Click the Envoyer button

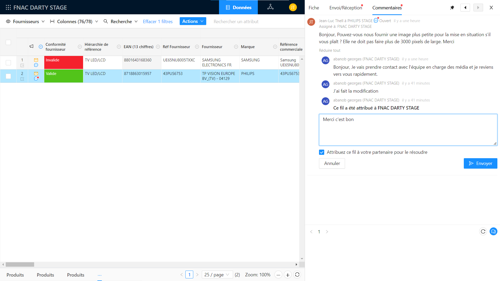[x=480, y=163]
